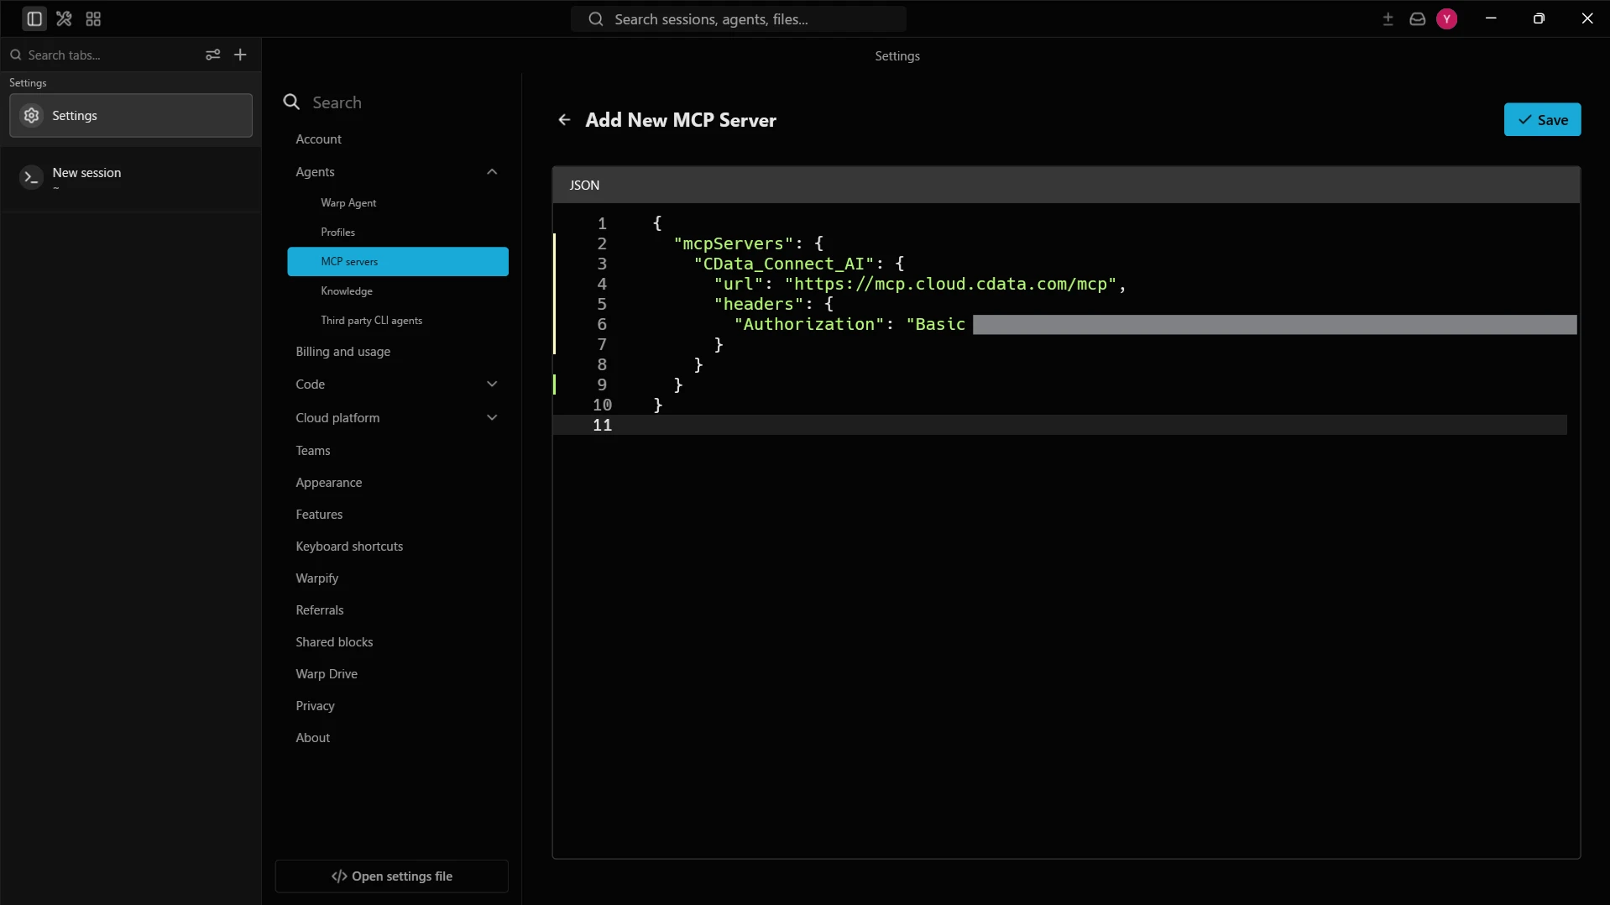The width and height of the screenshot is (1610, 905).
Task: Open settings file button
Action: [x=391, y=876]
